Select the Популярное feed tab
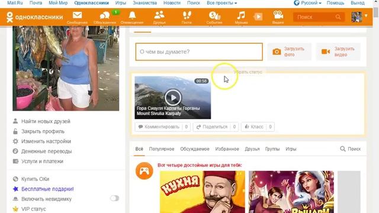This screenshot has width=379, height=213. (162, 149)
